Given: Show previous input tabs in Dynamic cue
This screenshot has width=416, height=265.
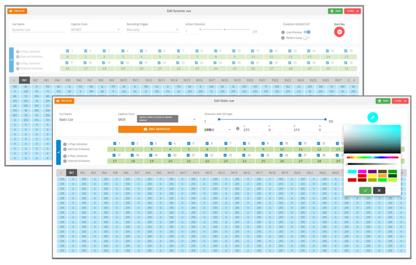Looking at the screenshot, I should pos(14,80).
